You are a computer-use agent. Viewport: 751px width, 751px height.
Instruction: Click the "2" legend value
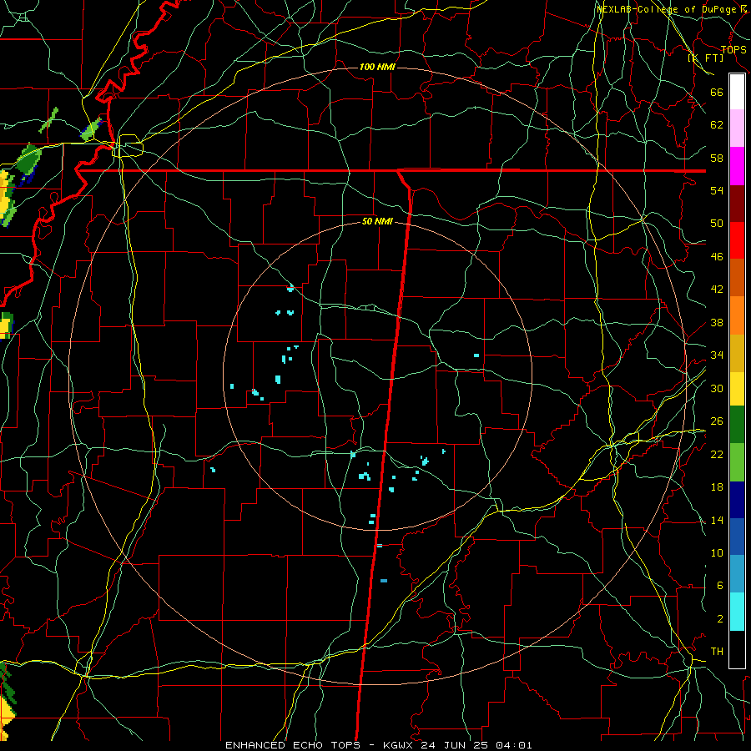click(x=720, y=619)
